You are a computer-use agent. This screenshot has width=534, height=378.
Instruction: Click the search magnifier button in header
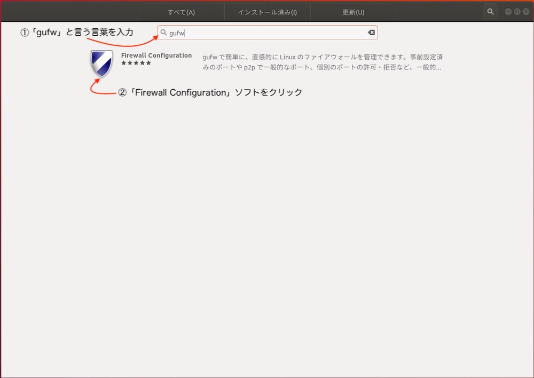(x=490, y=12)
